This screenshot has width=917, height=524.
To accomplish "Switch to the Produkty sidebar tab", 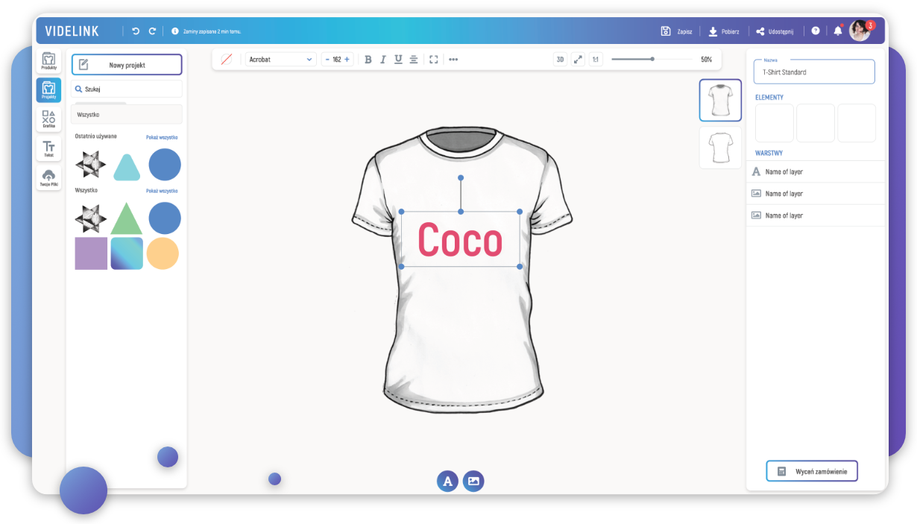I will tap(48, 60).
